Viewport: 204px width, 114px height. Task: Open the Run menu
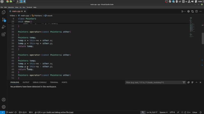tap(24, 7)
